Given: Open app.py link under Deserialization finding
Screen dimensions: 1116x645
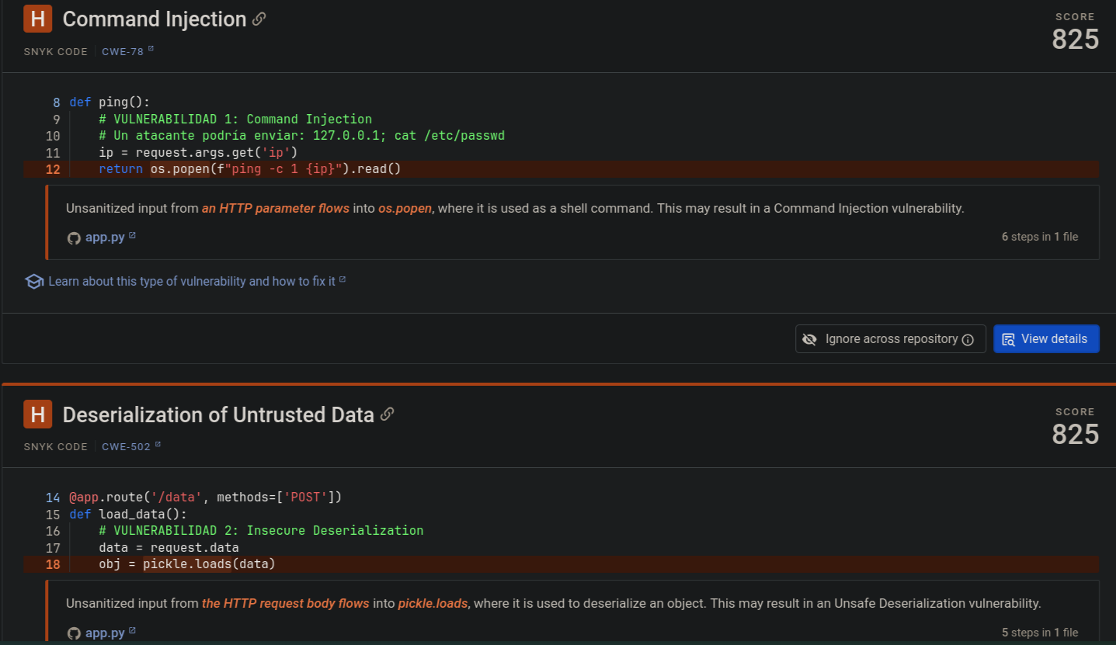Looking at the screenshot, I should tap(105, 633).
